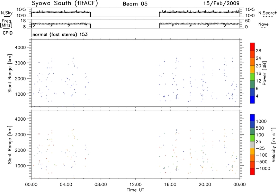The width and height of the screenshot is (277, 192).
Task: Click the left '10^5' N.Sky axis label
Action: 21,9
